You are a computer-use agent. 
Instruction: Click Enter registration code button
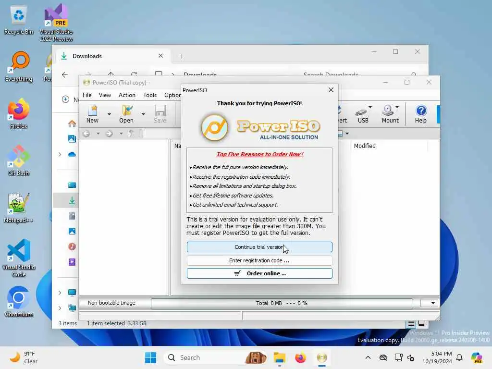click(259, 260)
